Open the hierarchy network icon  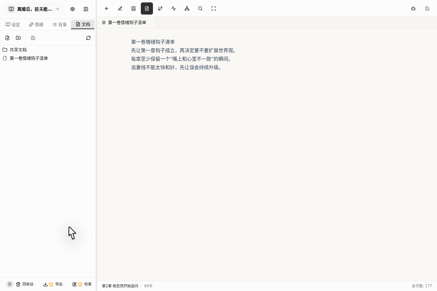pos(187,8)
